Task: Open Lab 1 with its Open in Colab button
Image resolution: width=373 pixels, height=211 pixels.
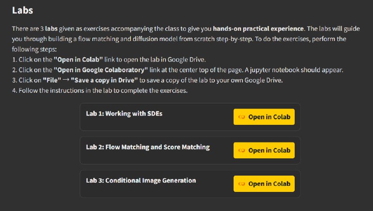Action: [264, 117]
